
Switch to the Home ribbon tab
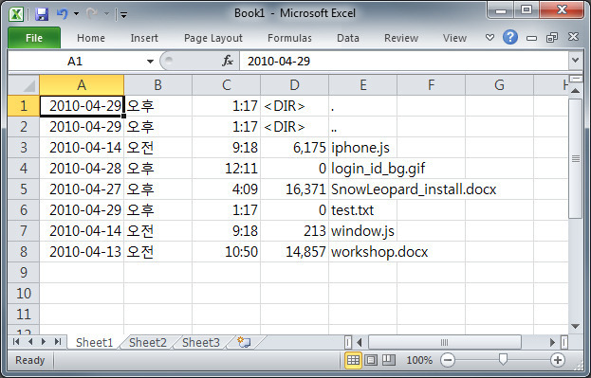(x=91, y=38)
